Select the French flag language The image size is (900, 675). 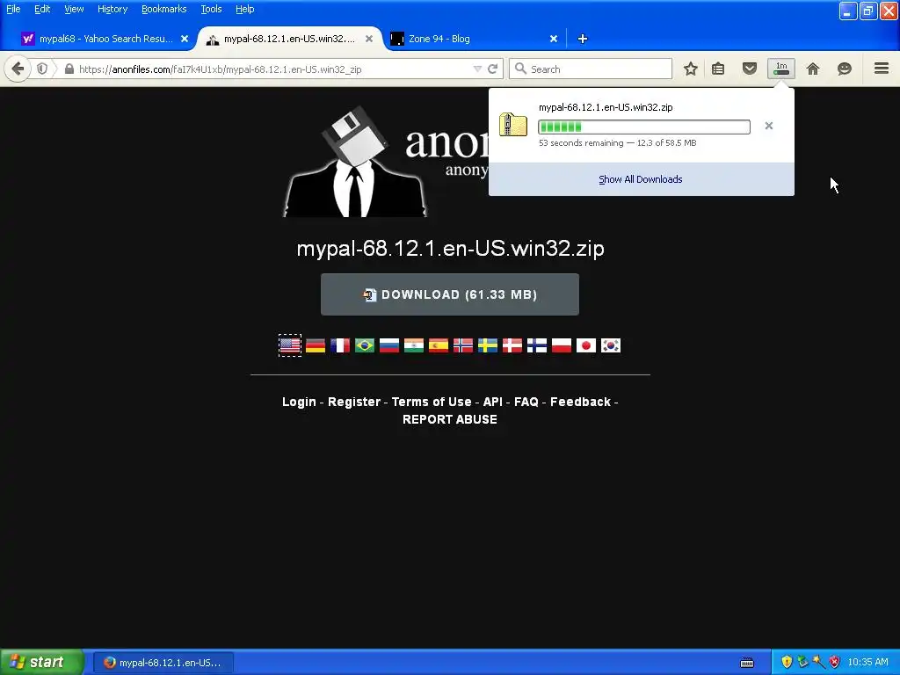(x=340, y=345)
